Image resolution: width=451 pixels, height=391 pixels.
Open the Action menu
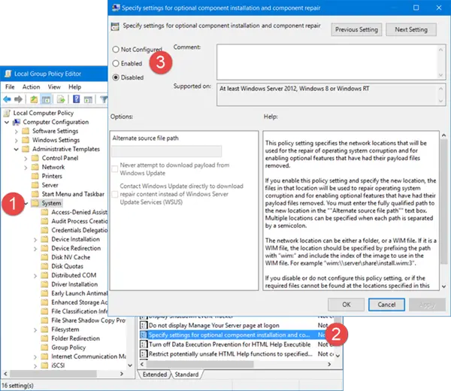pos(32,86)
